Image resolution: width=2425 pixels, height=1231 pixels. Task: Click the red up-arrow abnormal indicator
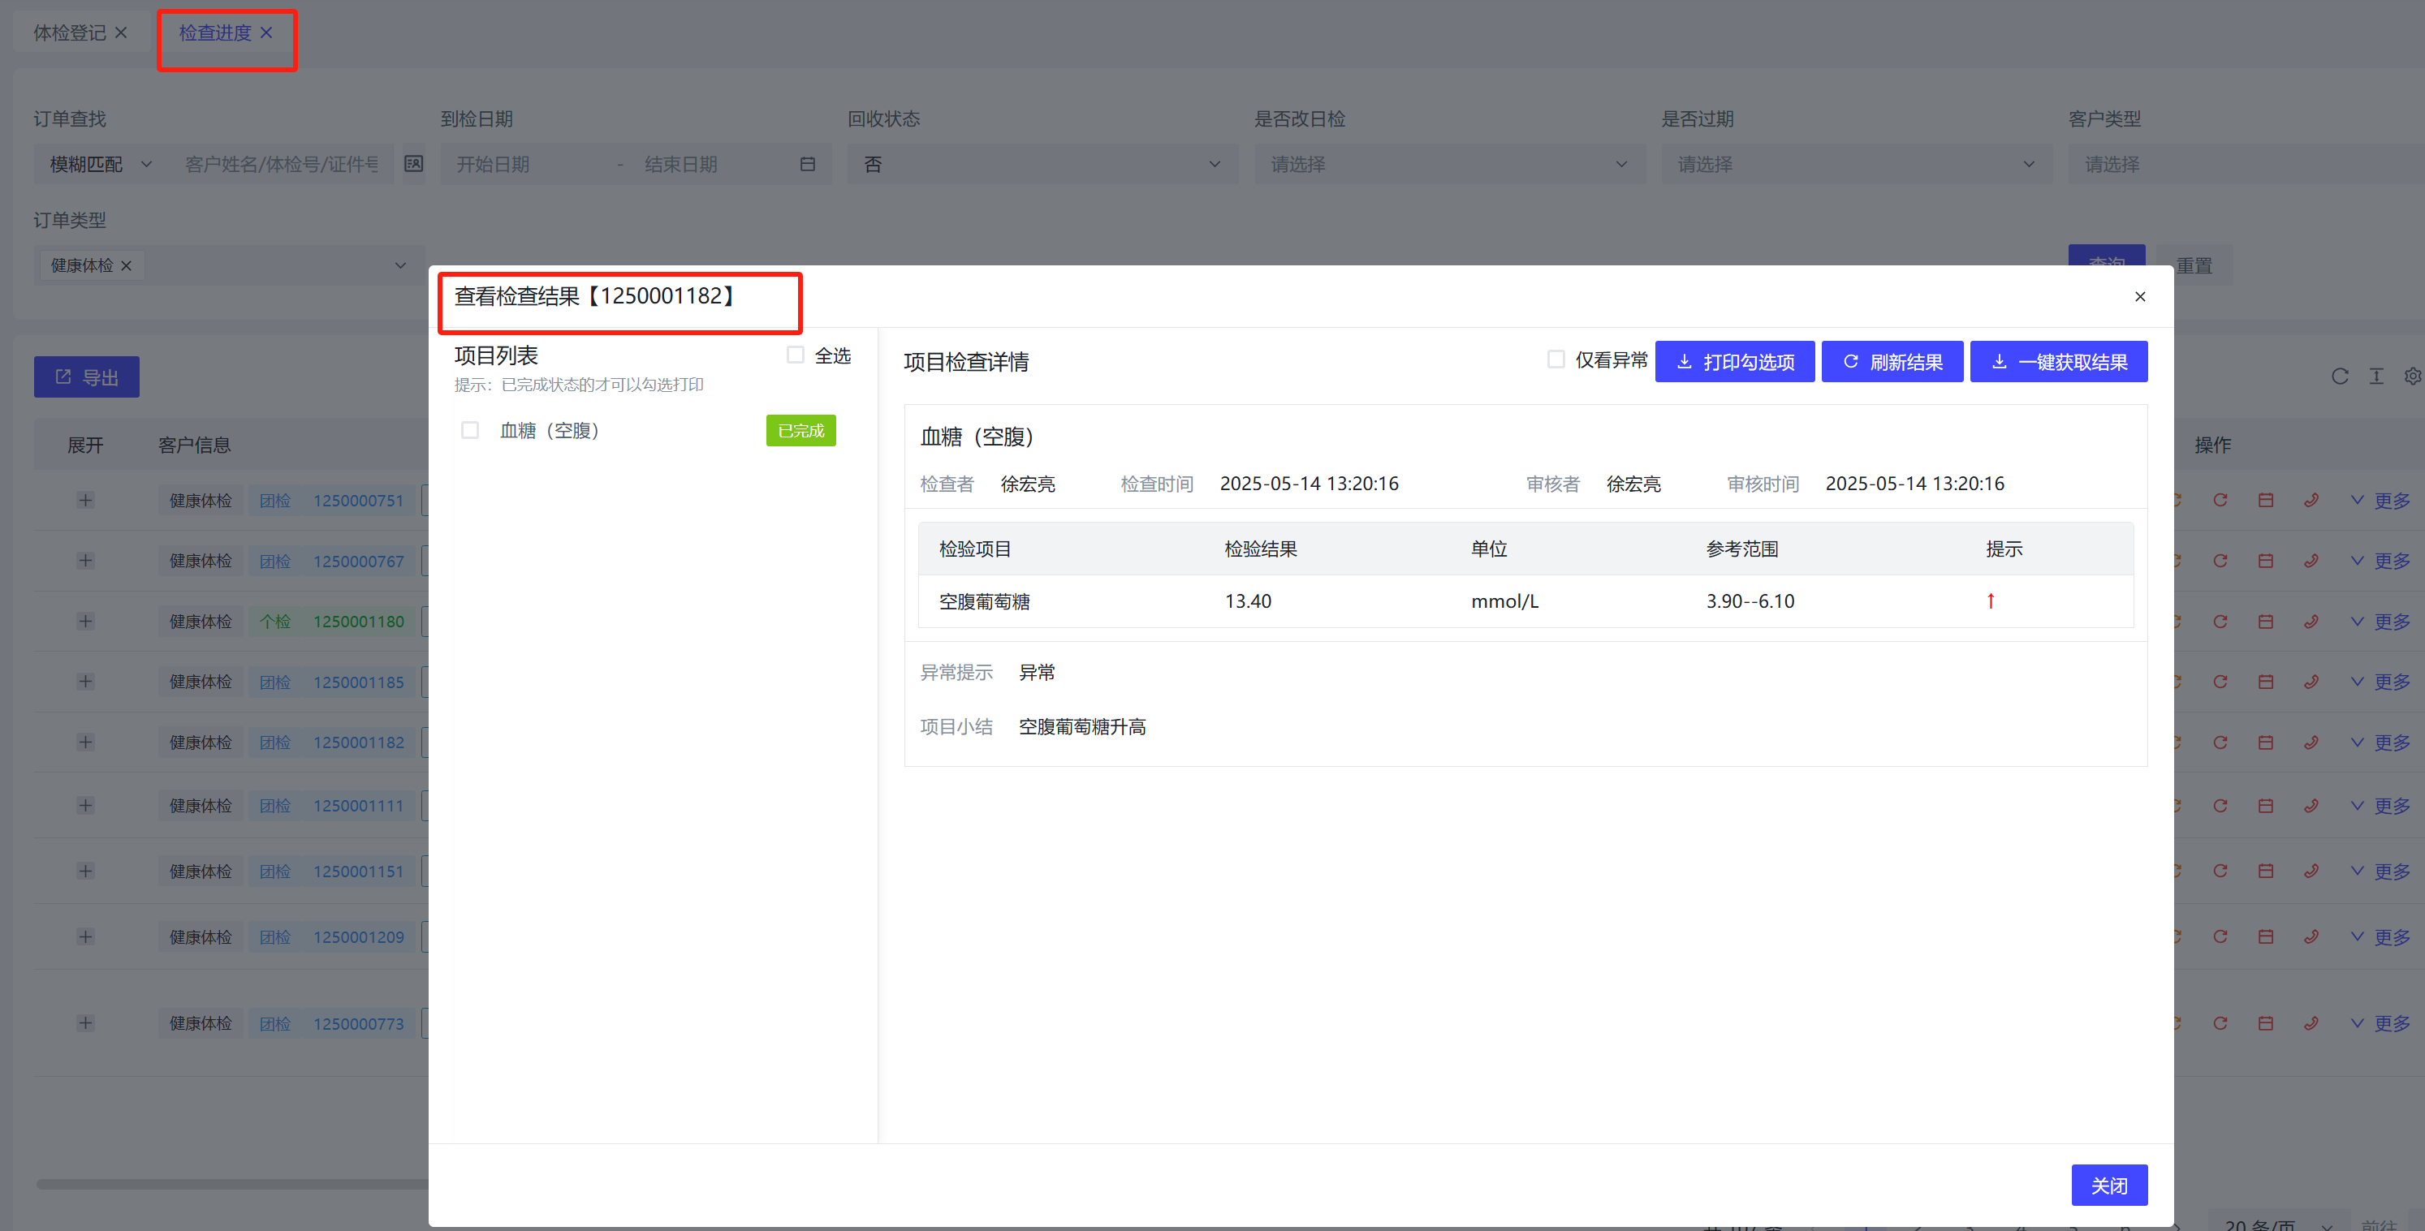pyautogui.click(x=1991, y=600)
